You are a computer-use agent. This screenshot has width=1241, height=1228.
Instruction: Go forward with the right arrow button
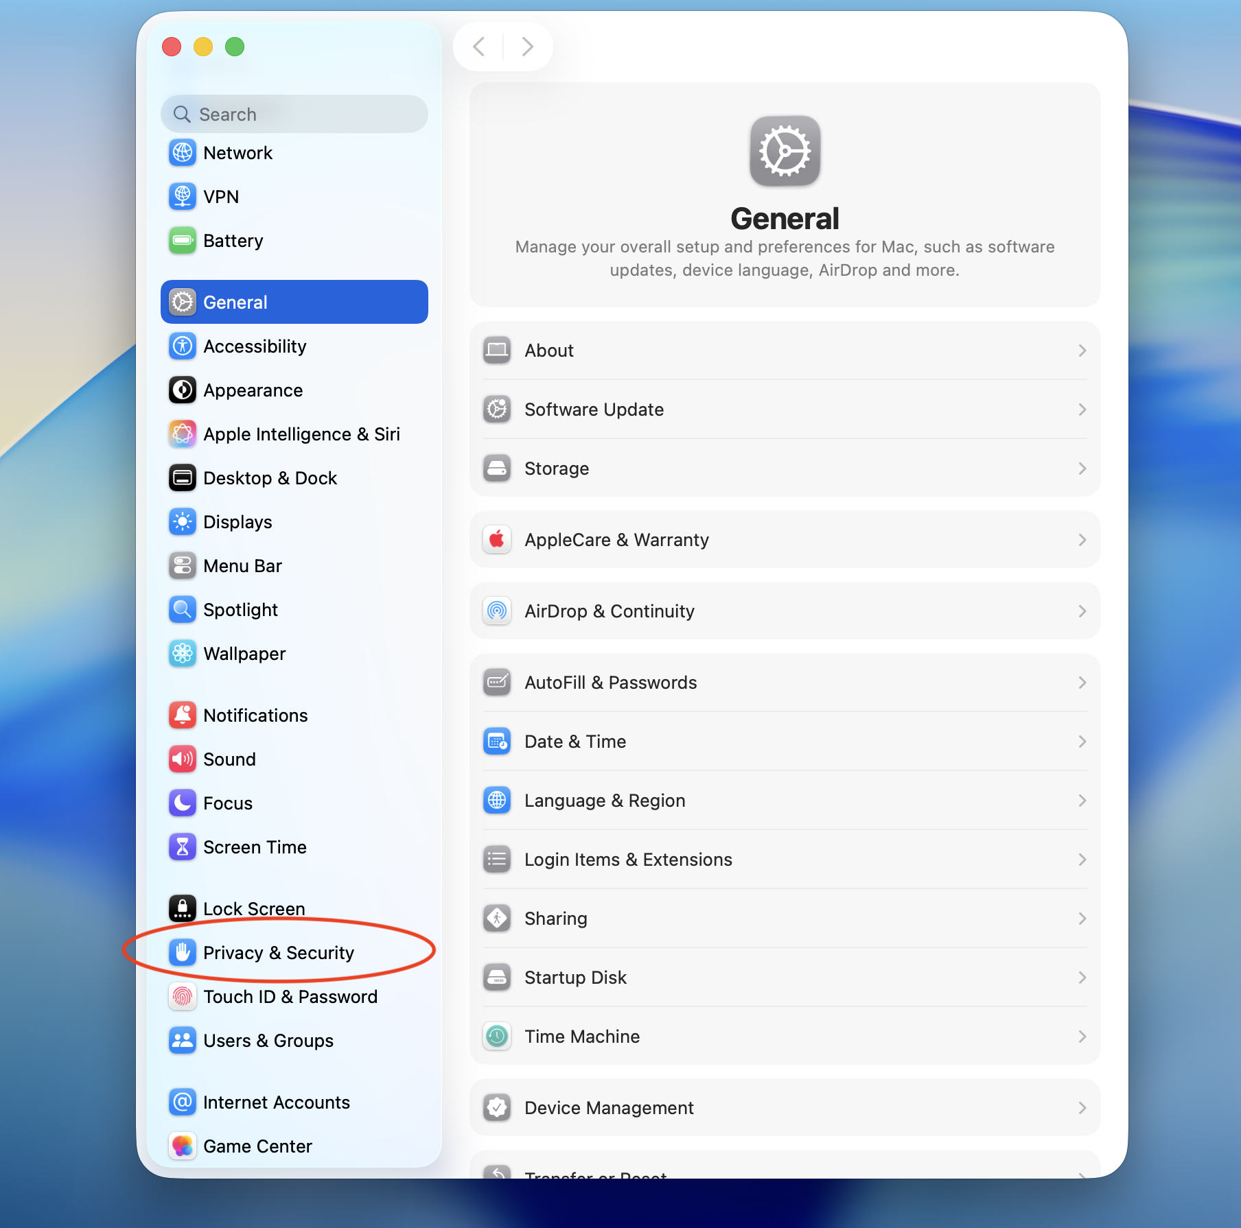point(527,47)
